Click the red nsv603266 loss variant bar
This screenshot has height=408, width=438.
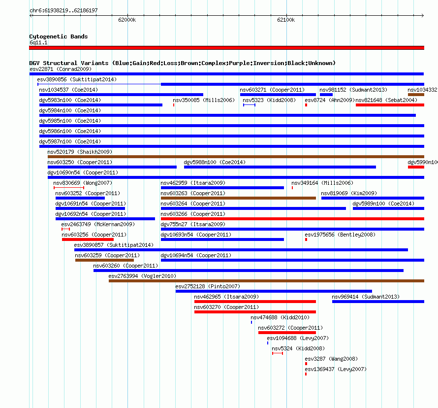point(292,219)
